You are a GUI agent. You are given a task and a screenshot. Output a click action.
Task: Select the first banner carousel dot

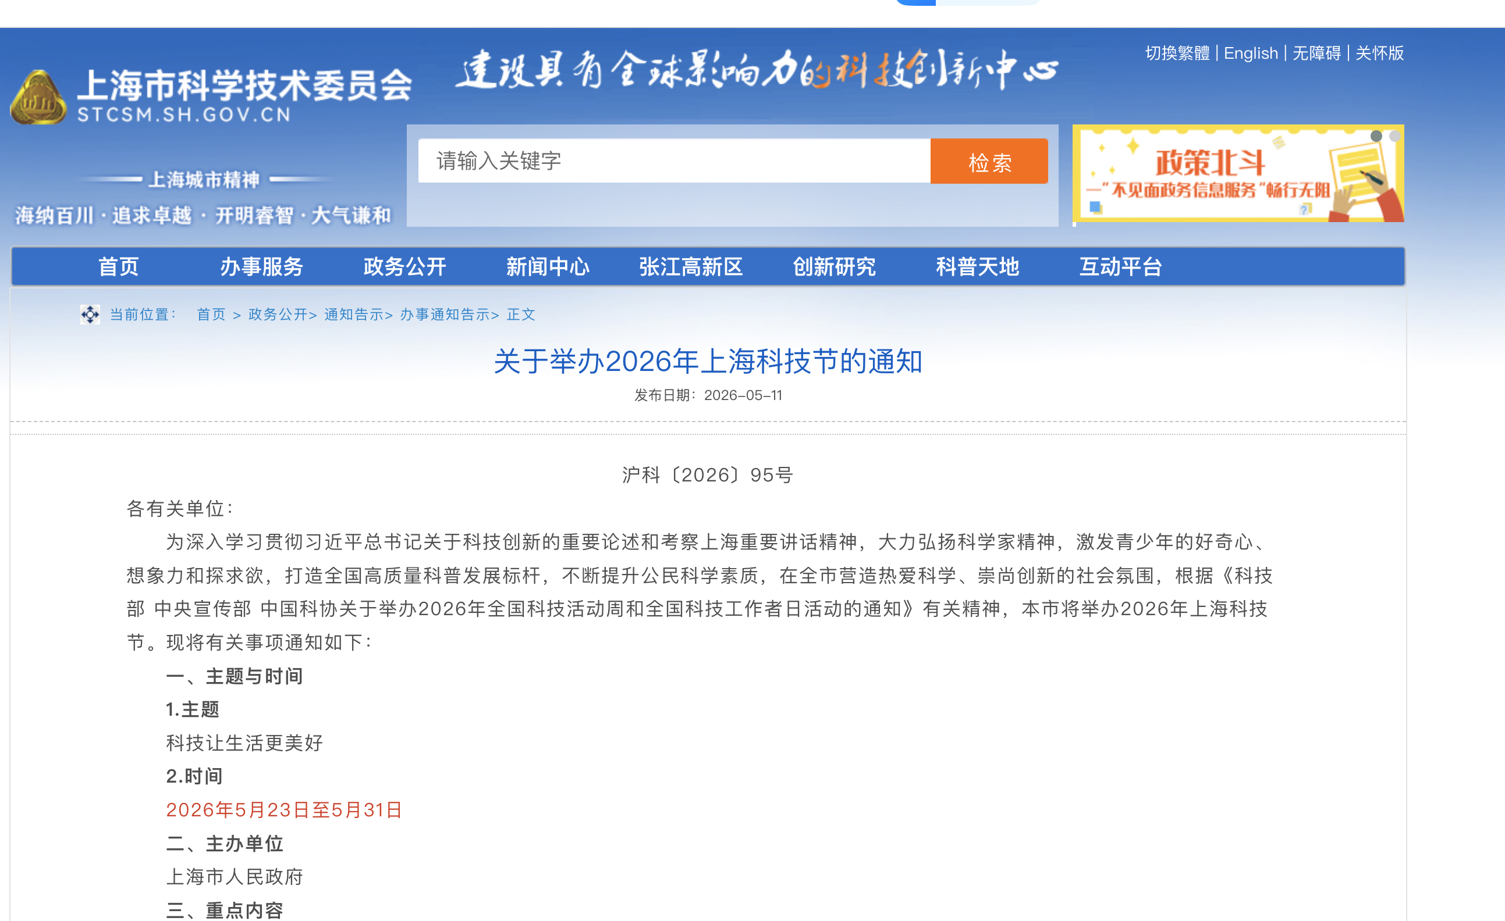(x=1376, y=136)
